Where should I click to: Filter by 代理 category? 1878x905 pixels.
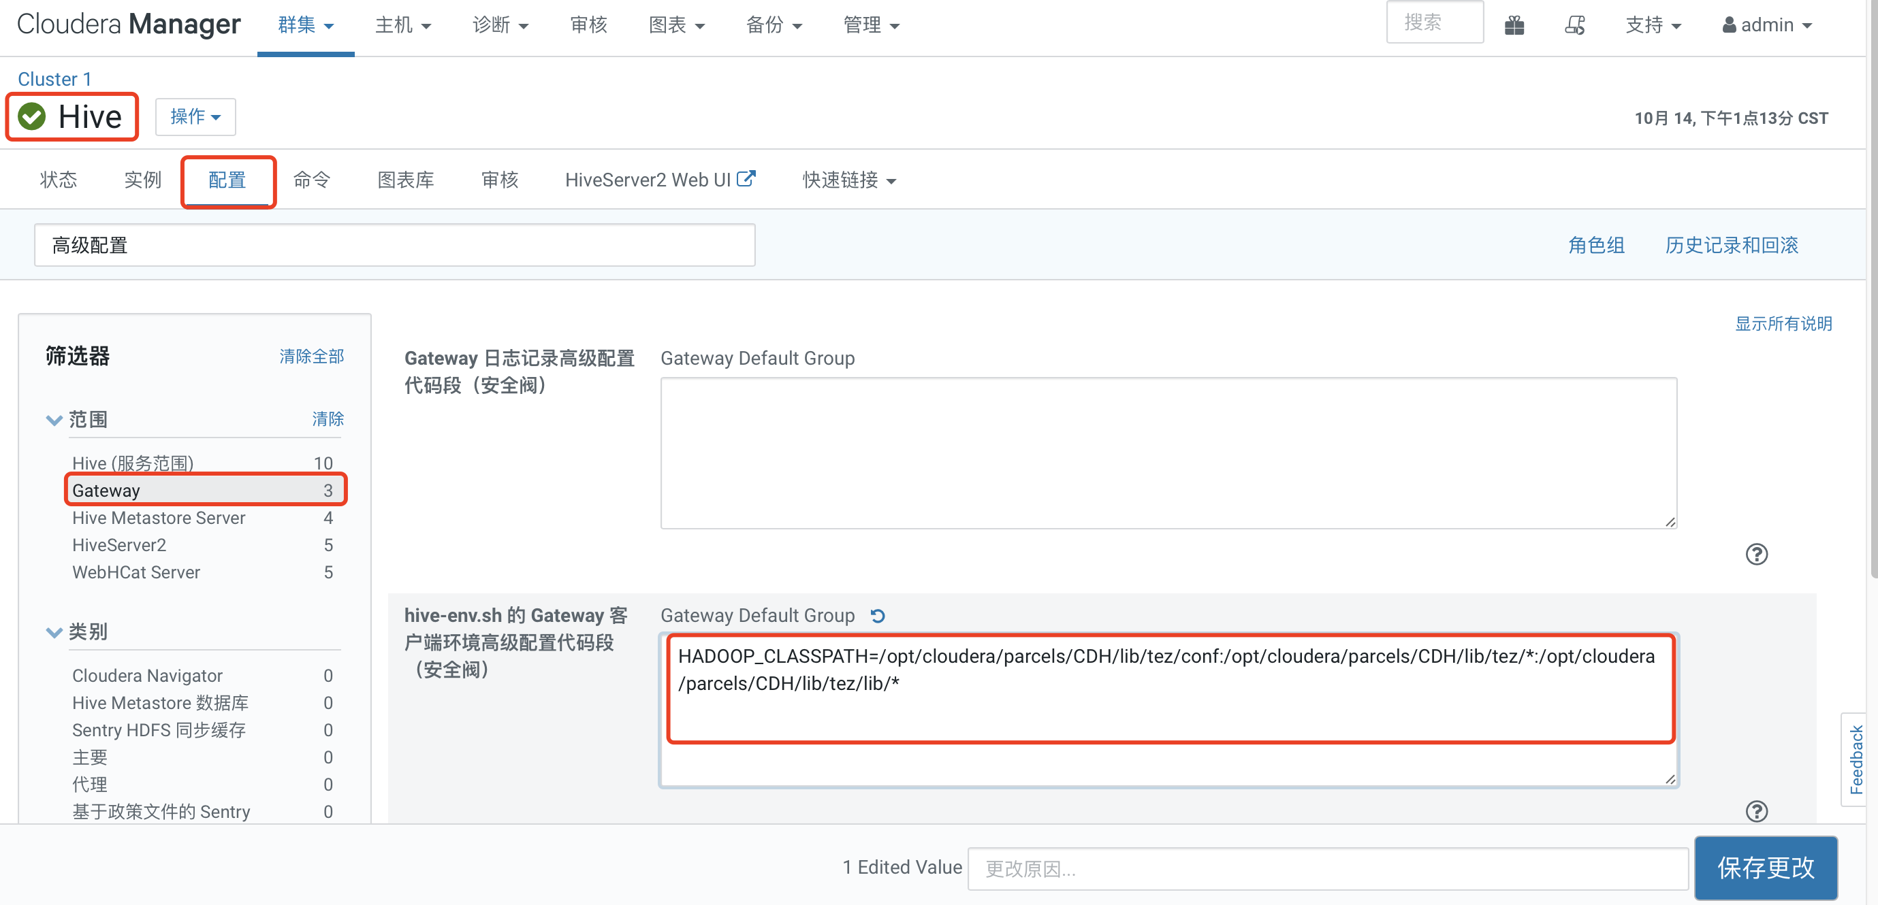pyautogui.click(x=203, y=784)
